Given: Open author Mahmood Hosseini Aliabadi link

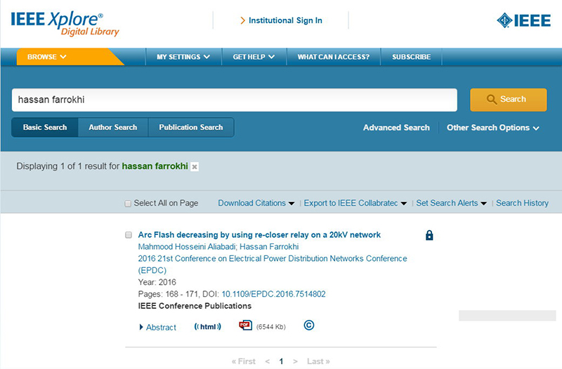Looking at the screenshot, I should (187, 247).
